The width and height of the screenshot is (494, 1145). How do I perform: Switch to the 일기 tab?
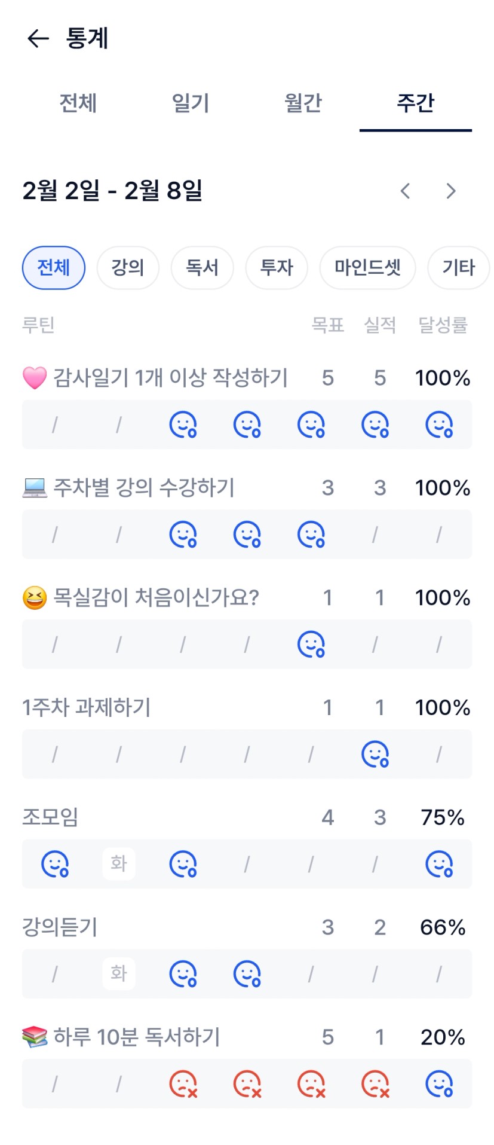tap(191, 103)
